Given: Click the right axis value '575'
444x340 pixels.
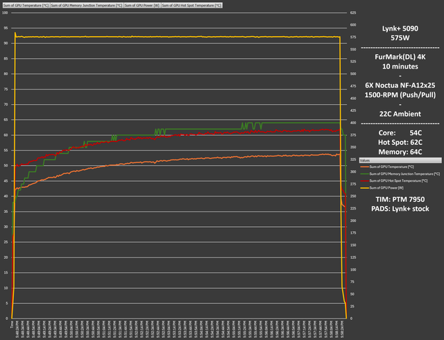Looking at the screenshot, I should click(x=353, y=37).
